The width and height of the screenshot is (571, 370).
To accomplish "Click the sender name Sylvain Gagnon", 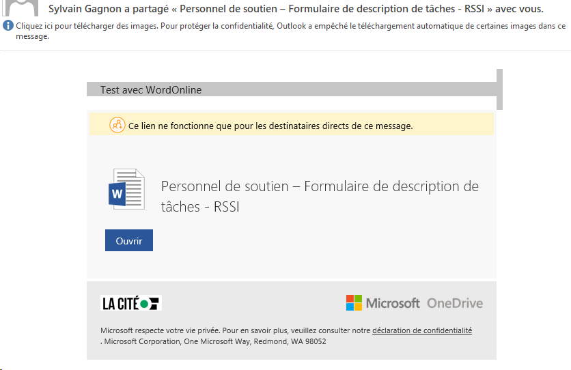I will (86, 9).
